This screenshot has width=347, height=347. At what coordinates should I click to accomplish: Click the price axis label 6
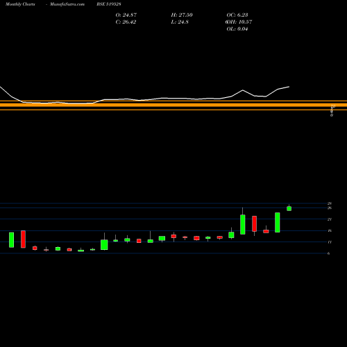click(x=328, y=253)
